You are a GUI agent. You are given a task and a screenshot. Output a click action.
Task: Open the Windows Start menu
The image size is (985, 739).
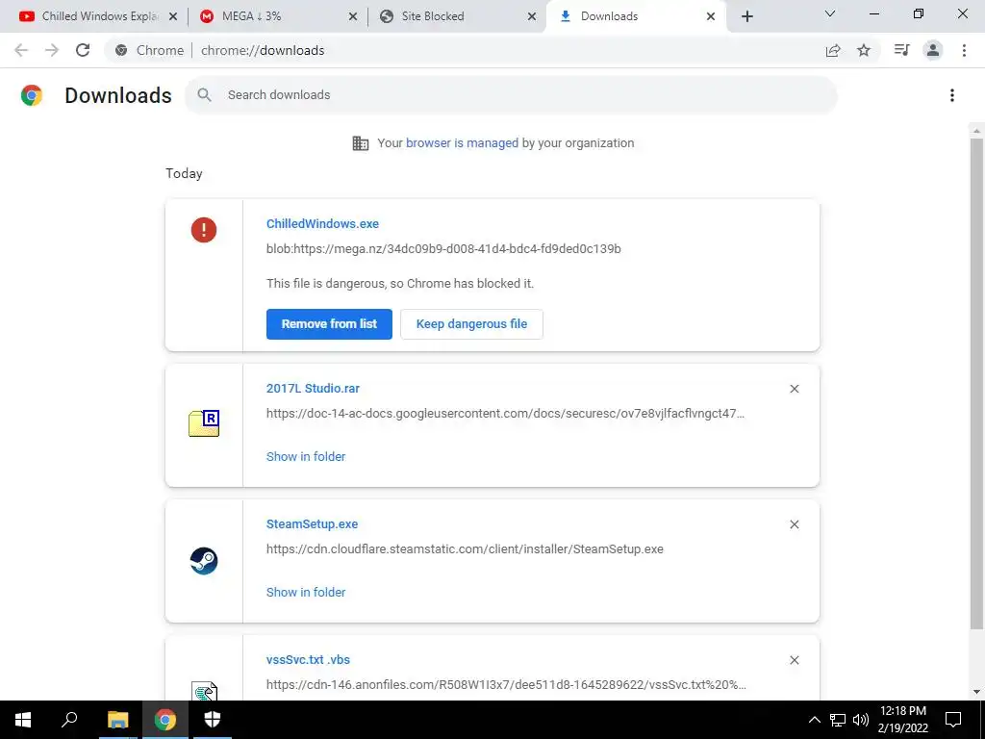pyautogui.click(x=23, y=720)
